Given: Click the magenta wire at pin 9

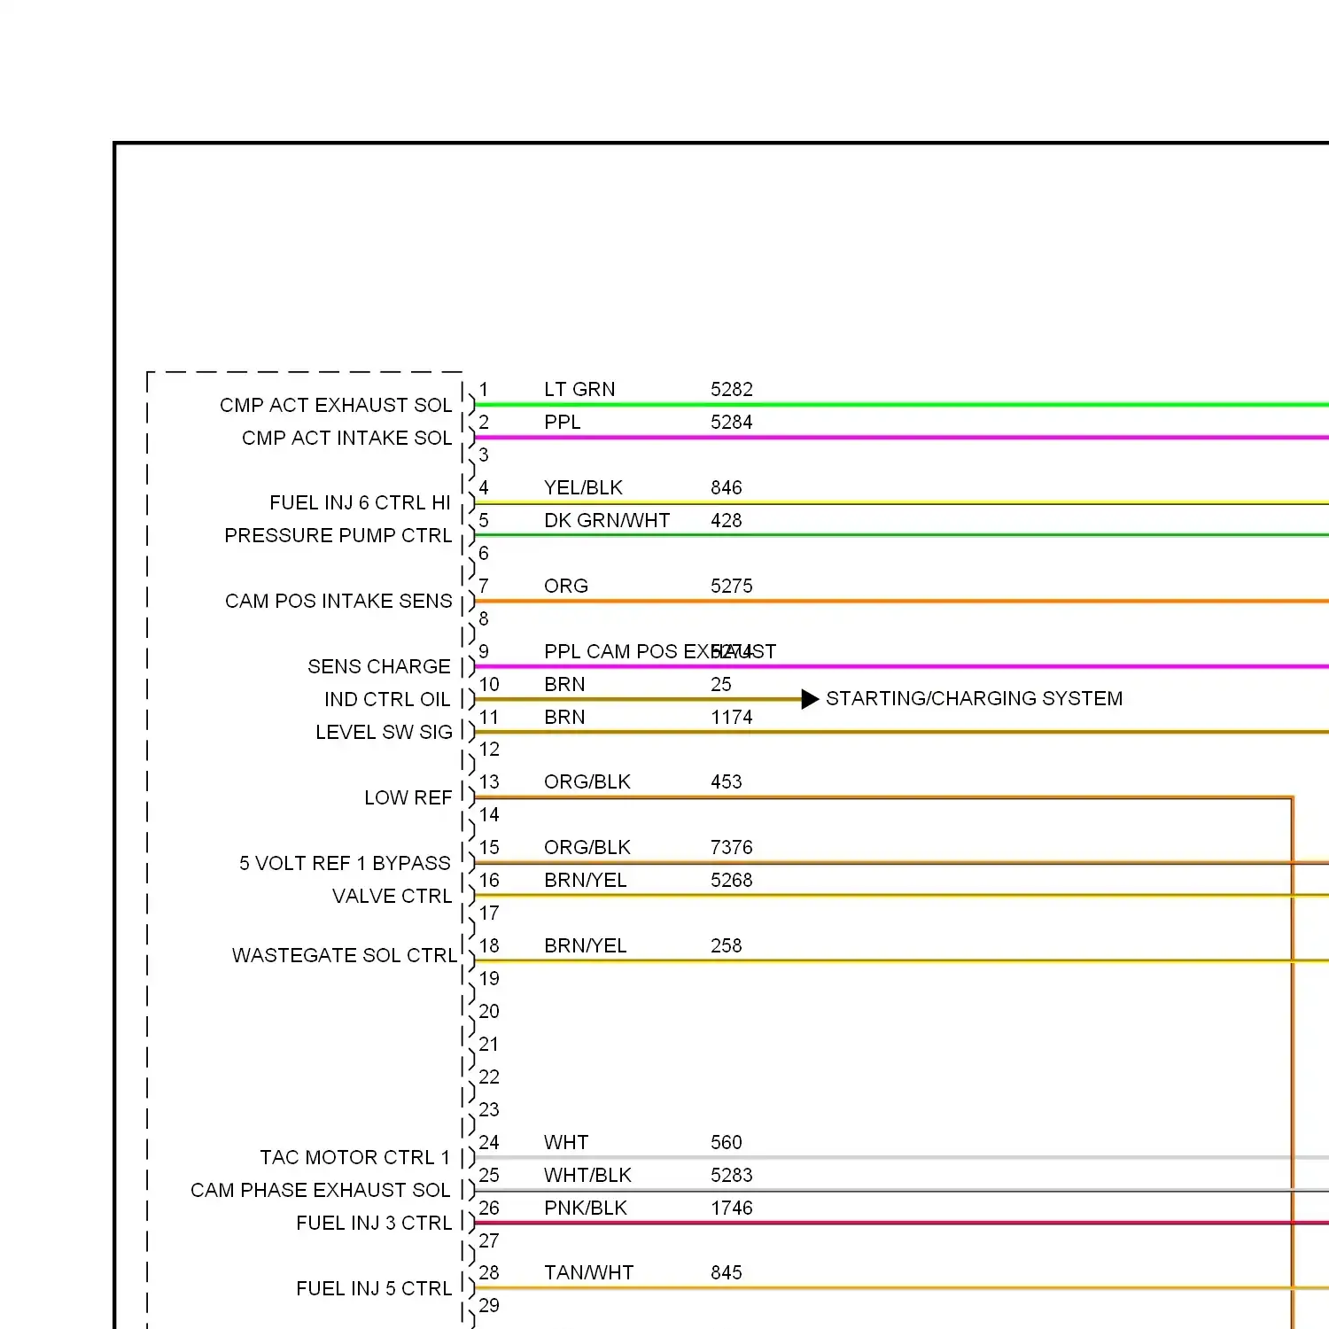Looking at the screenshot, I should tap(902, 666).
